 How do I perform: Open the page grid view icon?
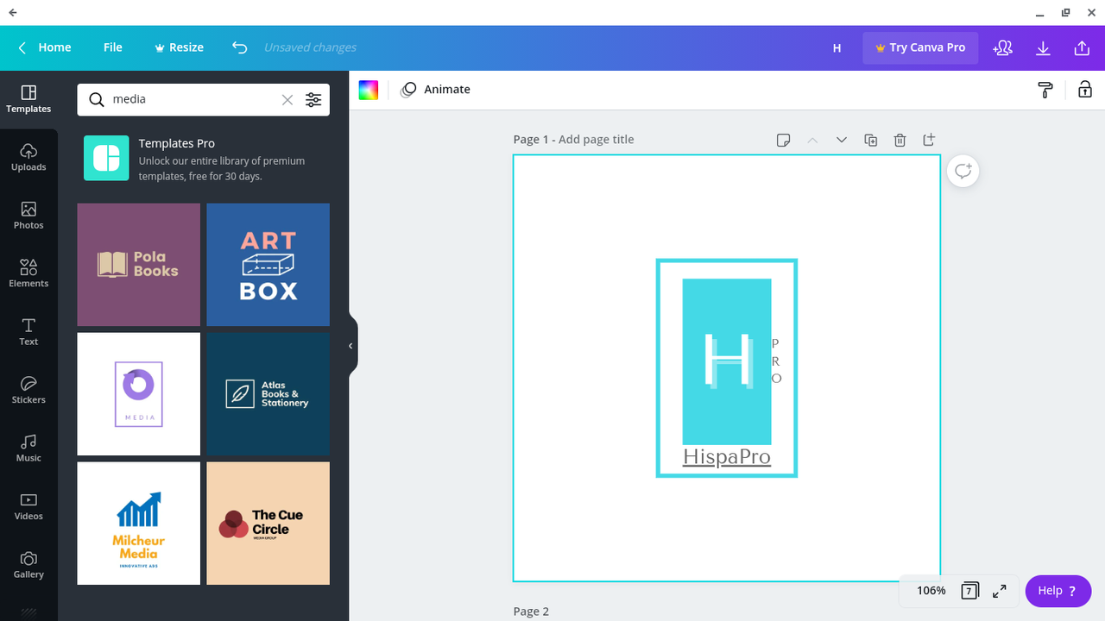(969, 591)
